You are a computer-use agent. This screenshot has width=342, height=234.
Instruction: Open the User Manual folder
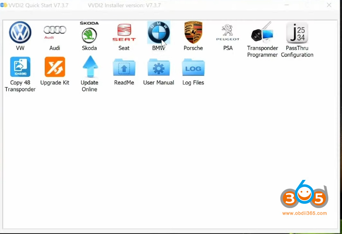click(158, 67)
